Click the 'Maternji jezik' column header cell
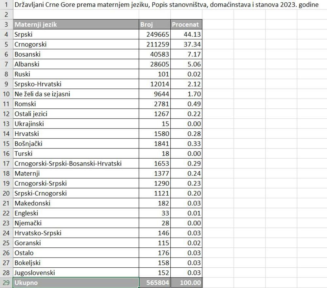This screenshot has height=288, width=327. [x=75, y=25]
